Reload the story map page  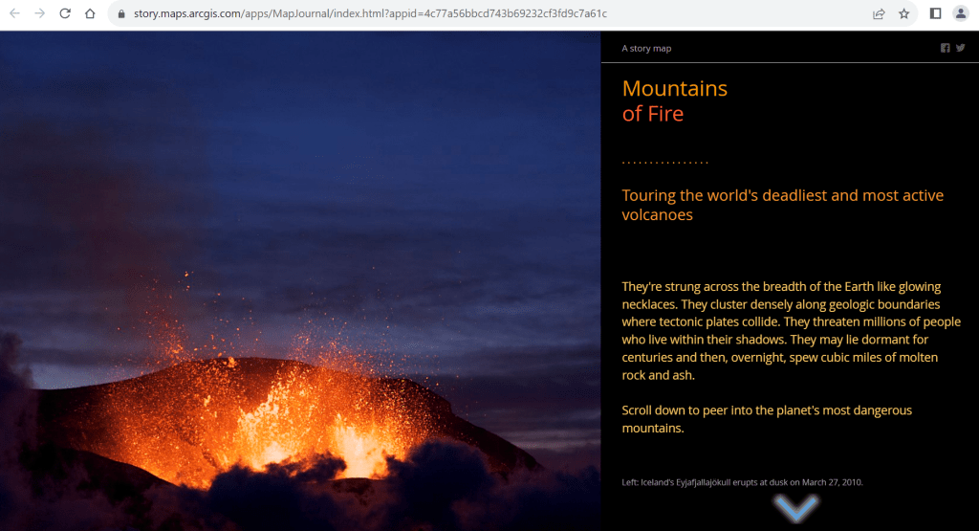click(65, 13)
